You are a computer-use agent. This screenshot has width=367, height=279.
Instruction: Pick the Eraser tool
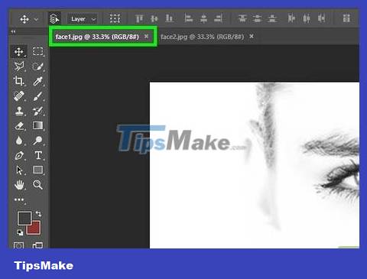tap(19, 125)
